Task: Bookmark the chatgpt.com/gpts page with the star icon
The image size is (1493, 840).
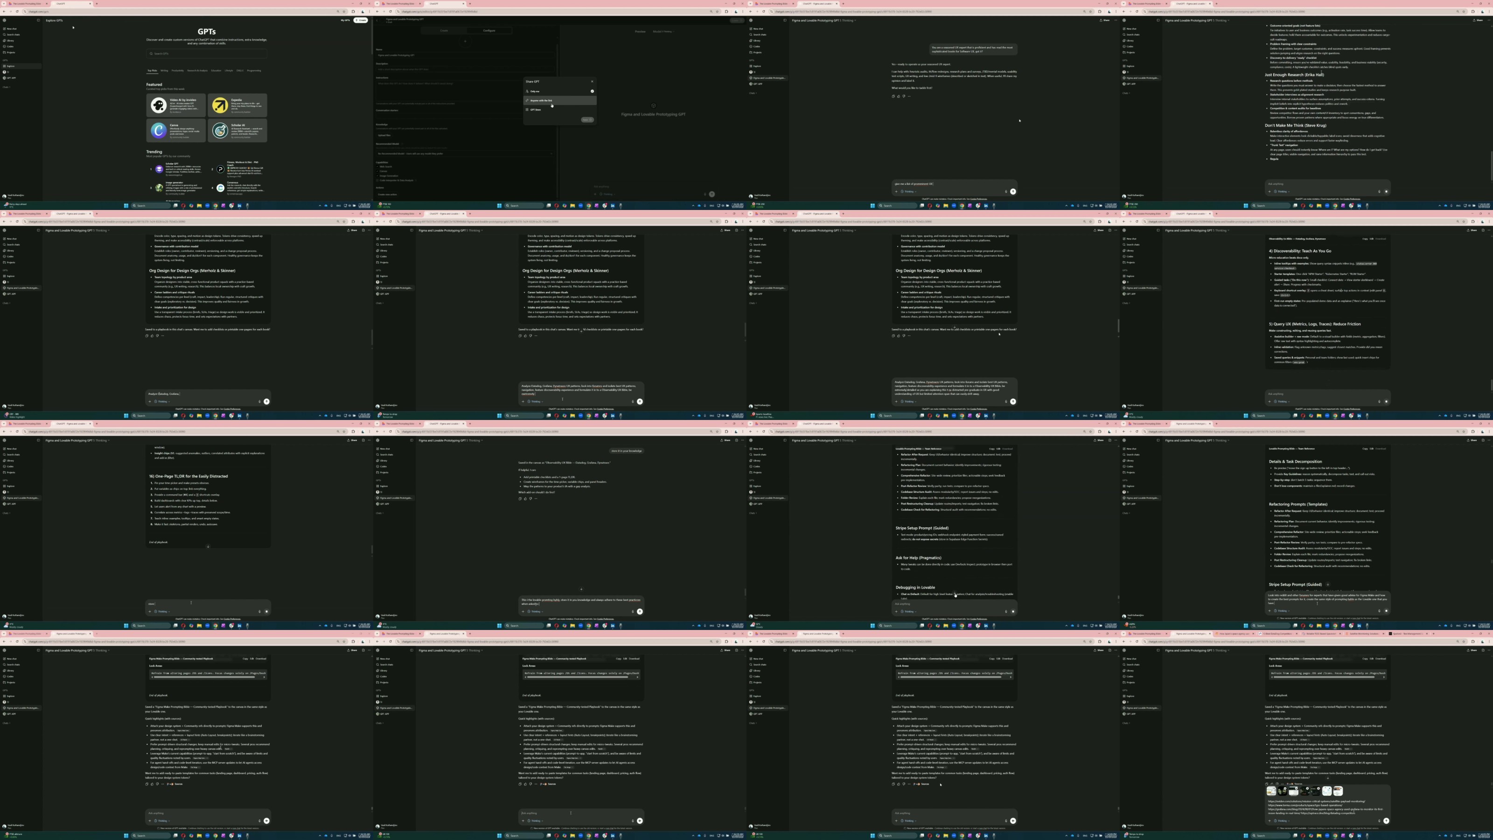Action: tap(344, 12)
